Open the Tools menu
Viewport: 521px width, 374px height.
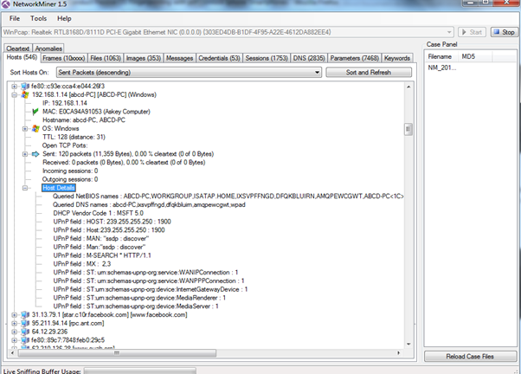coord(39,19)
